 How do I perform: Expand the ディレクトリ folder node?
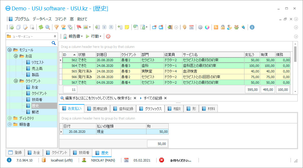9,118
